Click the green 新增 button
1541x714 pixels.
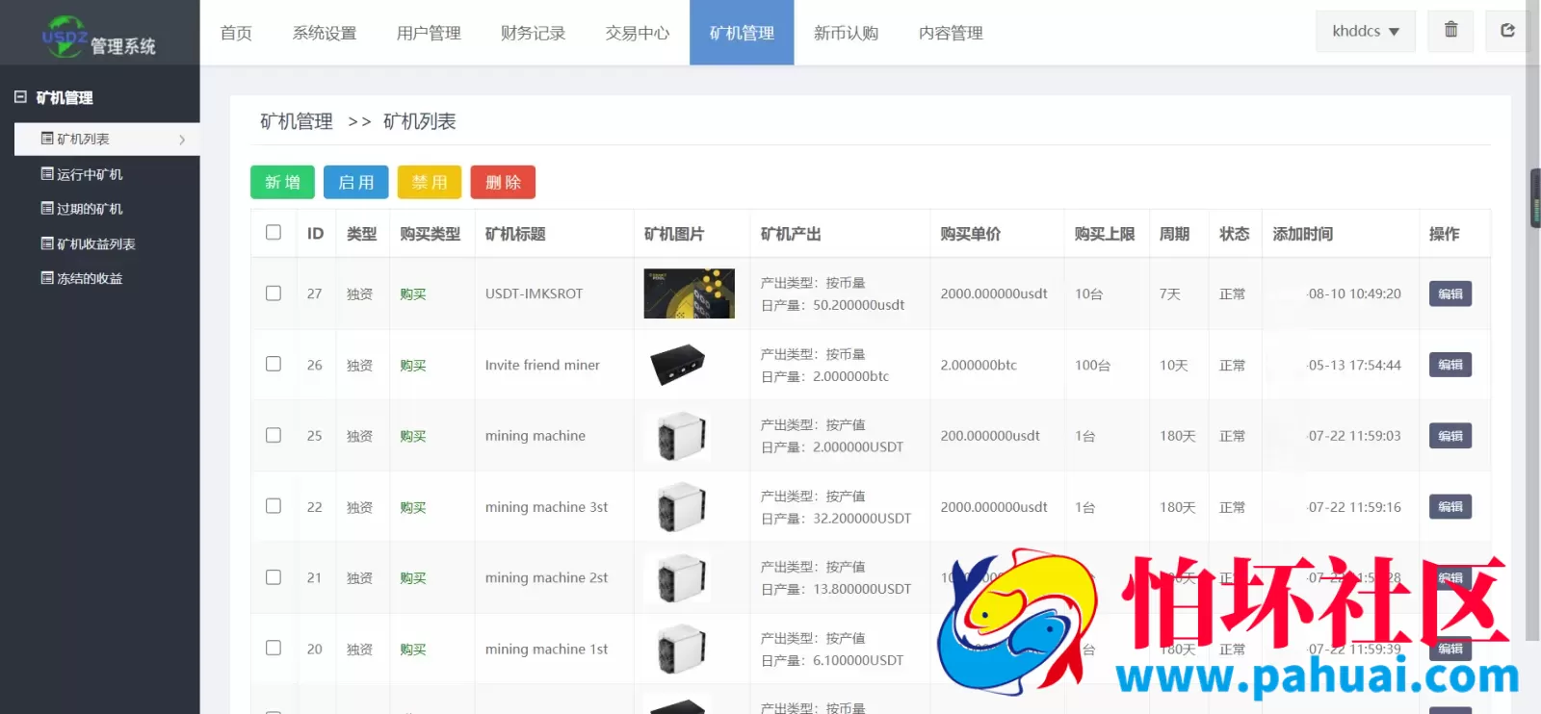coord(282,182)
